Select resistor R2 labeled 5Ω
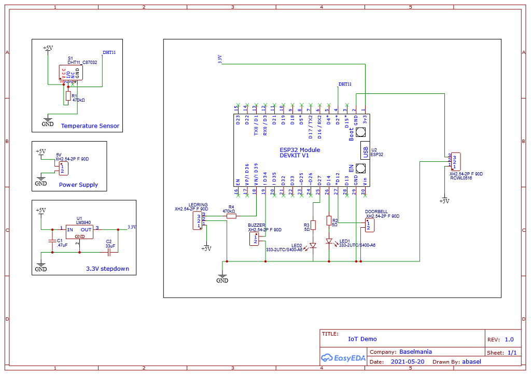Viewport: 531px width, 375px height. click(329, 221)
